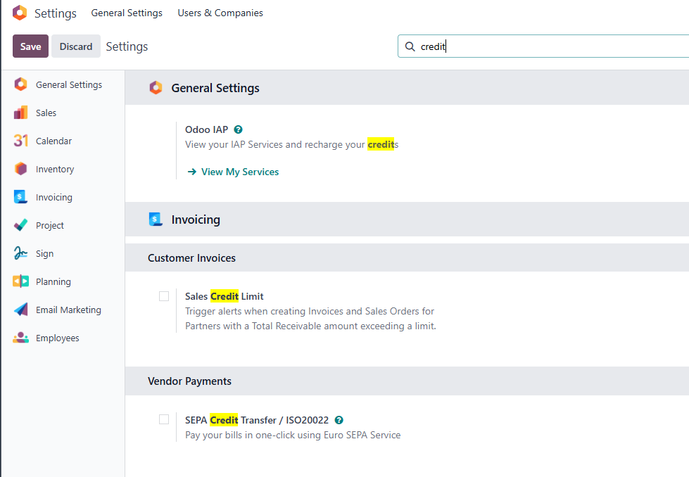Click the Sign signature icon
This screenshot has width=689, height=477.
(20, 253)
